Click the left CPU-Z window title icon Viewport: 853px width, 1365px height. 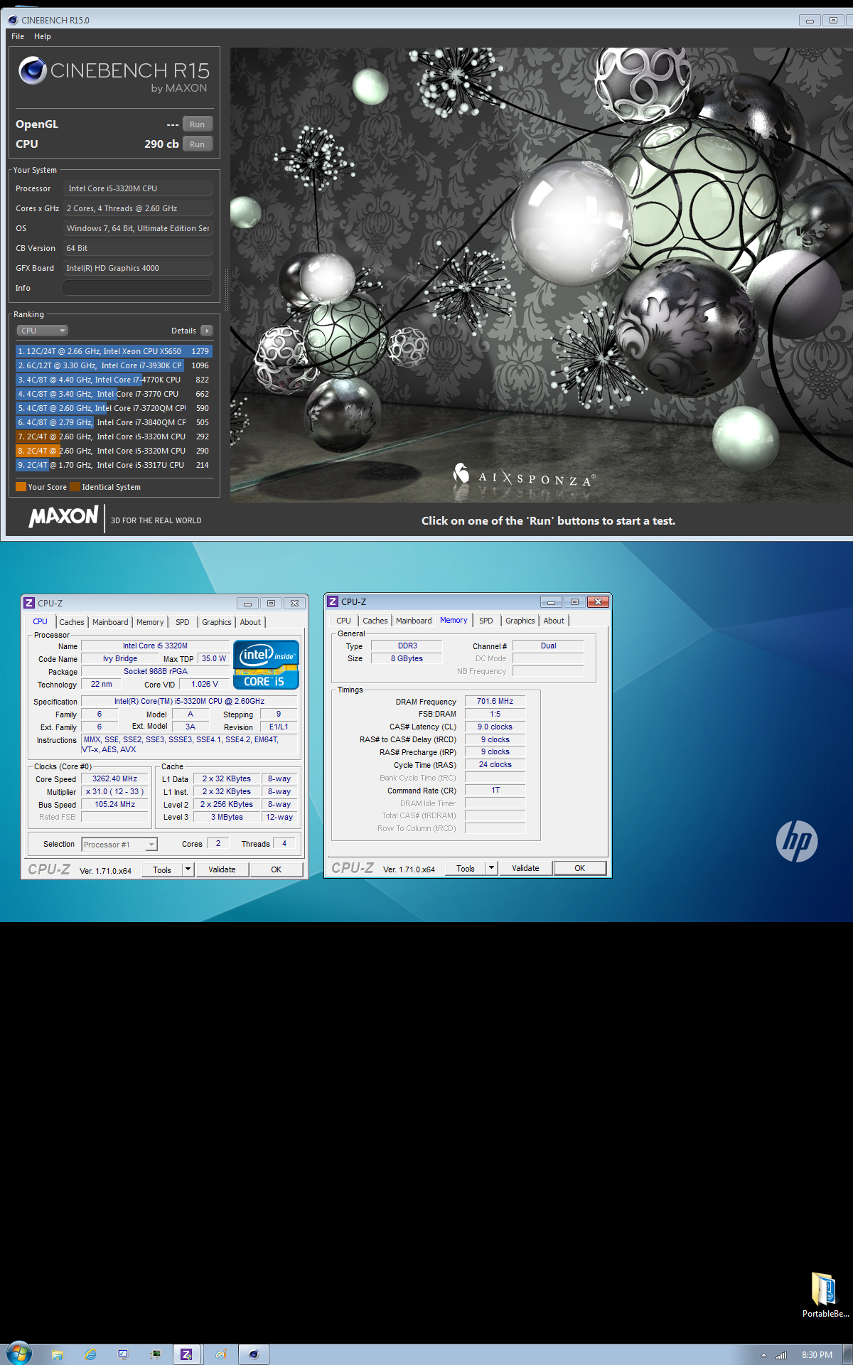point(29,603)
